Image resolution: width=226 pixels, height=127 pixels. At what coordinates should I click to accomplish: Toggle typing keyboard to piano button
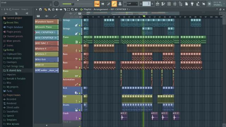(x=97, y=4)
